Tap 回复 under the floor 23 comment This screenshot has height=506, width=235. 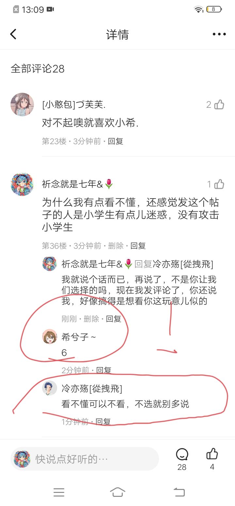pyautogui.click(x=116, y=141)
